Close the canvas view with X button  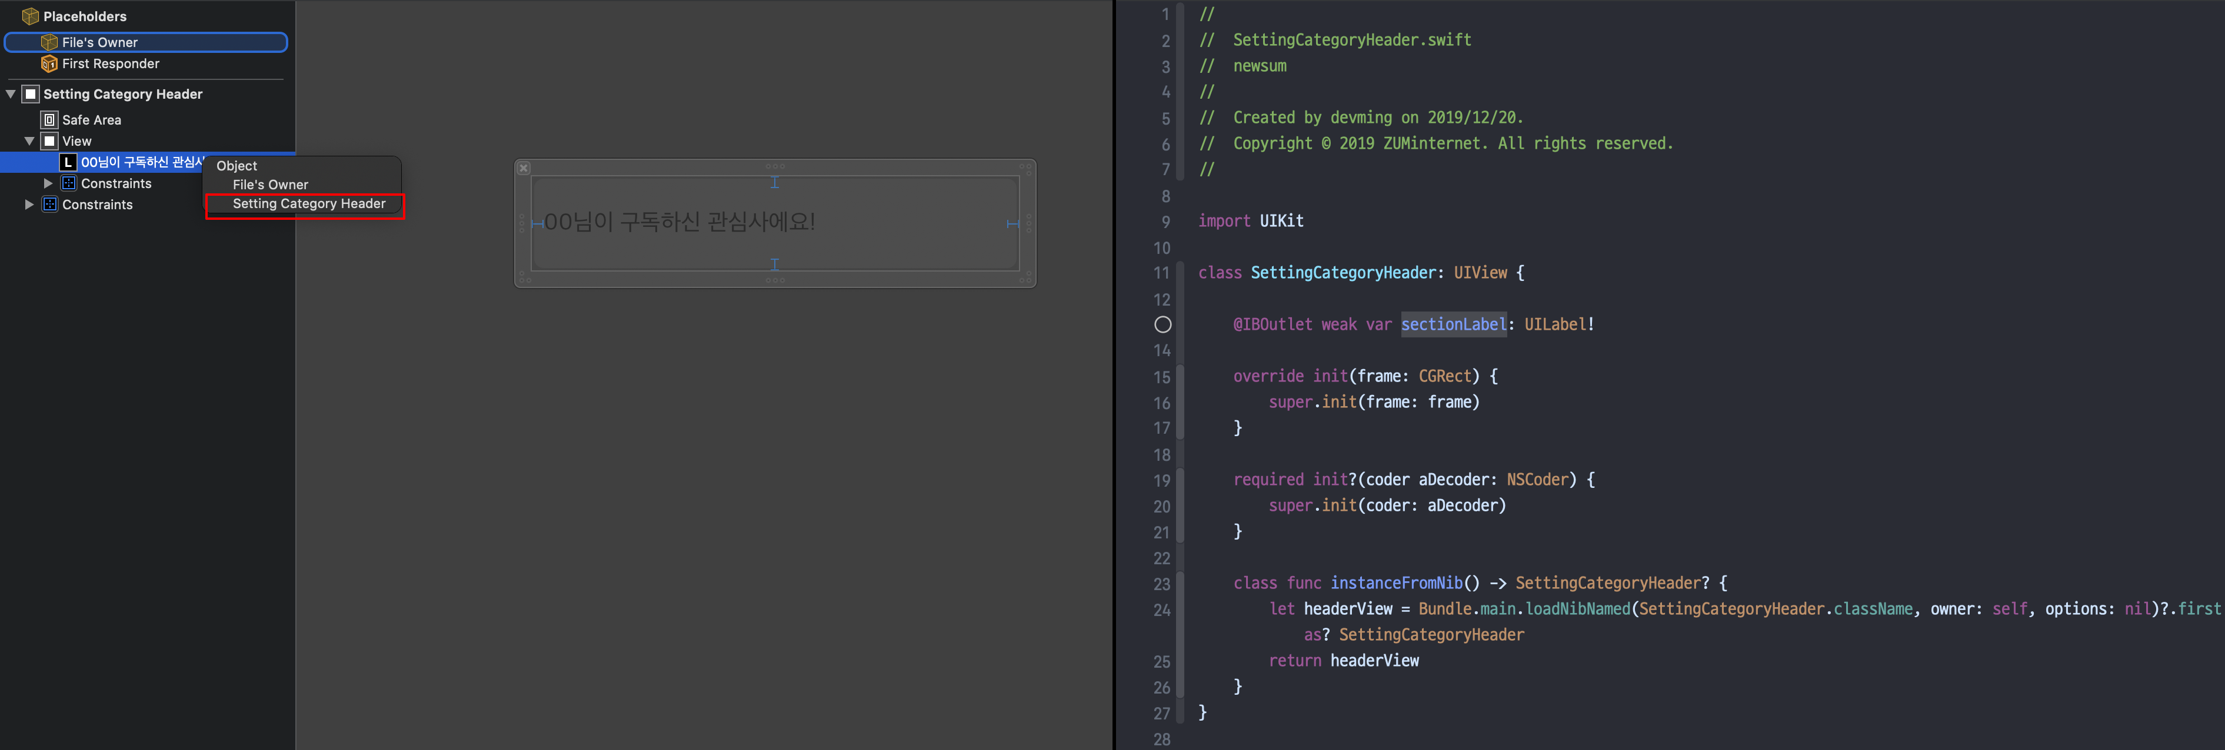(524, 168)
